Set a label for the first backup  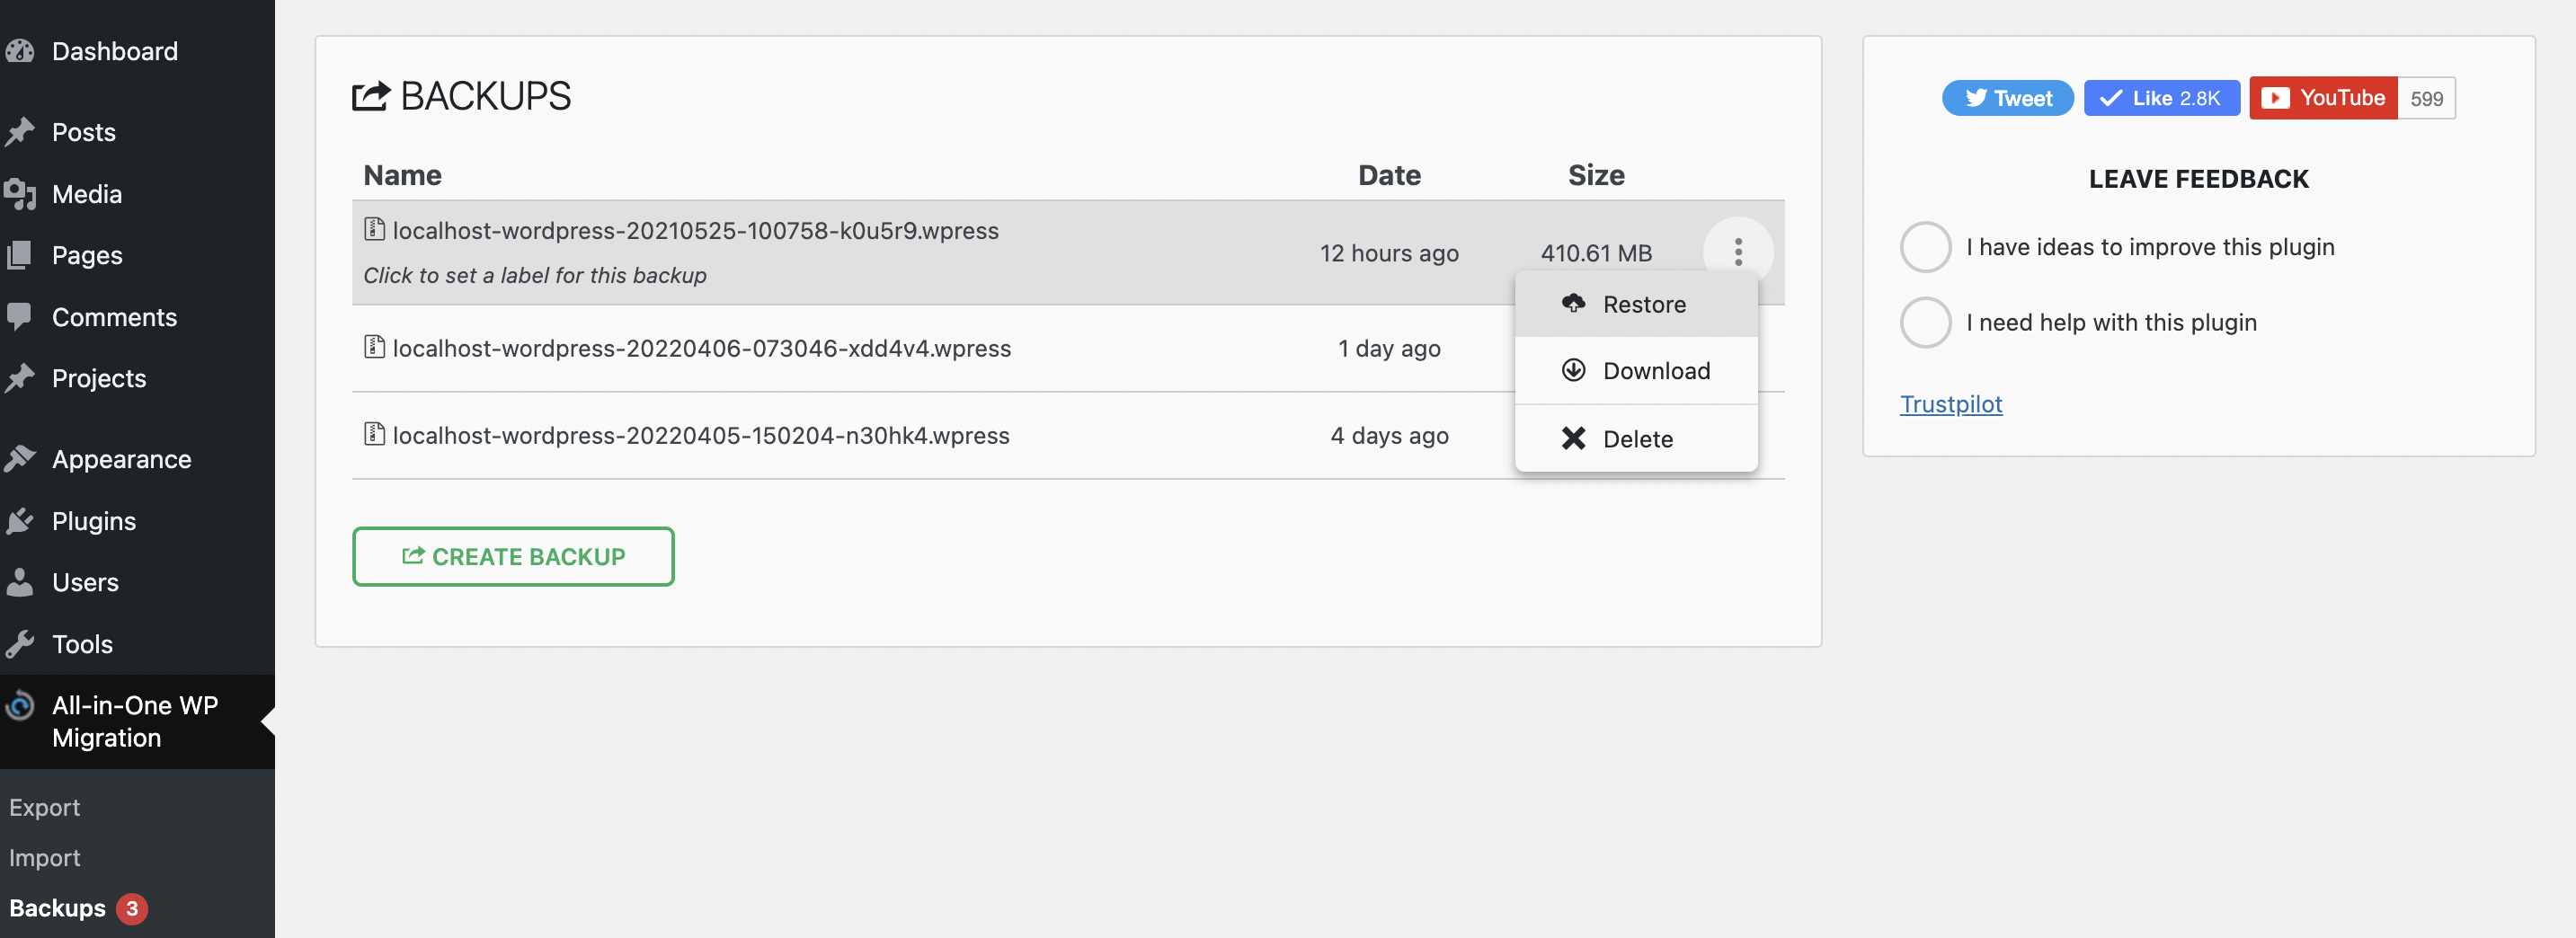coord(535,276)
